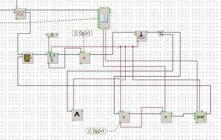This screenshot has width=221, height=140.
Task: Click the equals comparison block
Action: click(166, 117)
